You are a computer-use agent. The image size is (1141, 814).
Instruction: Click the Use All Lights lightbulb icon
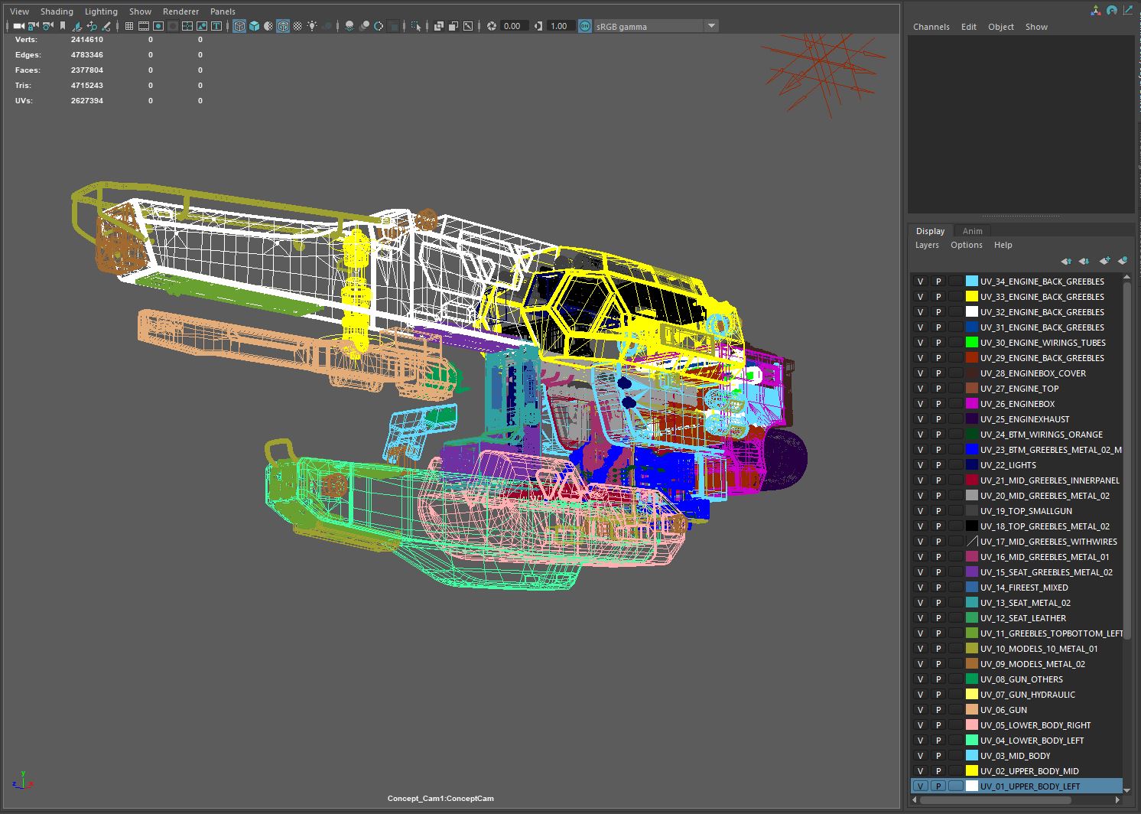point(312,26)
